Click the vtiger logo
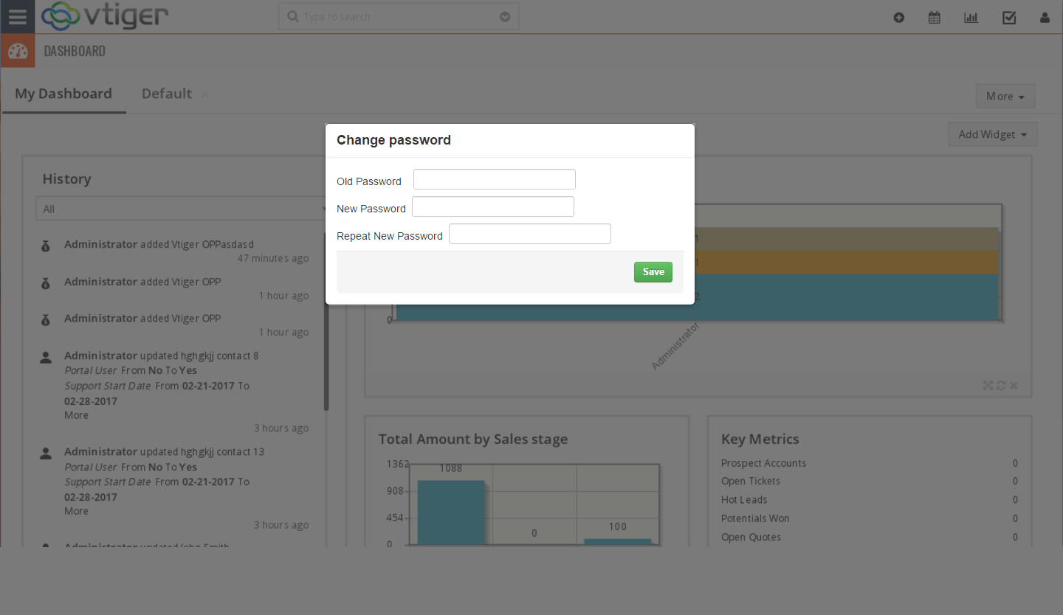This screenshot has width=1063, height=615. click(103, 15)
